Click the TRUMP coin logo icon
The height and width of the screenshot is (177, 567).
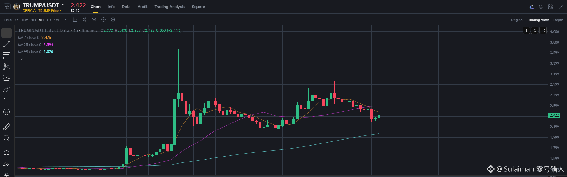coord(17,7)
